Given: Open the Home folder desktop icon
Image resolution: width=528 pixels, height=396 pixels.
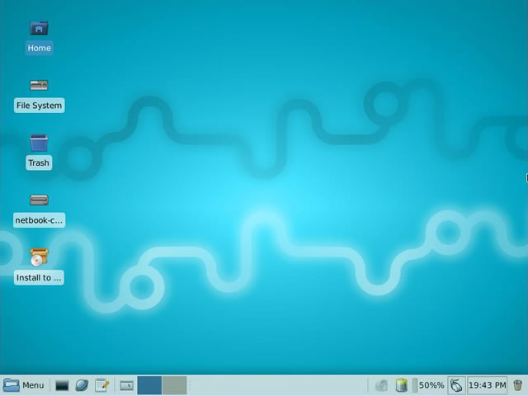Looking at the screenshot, I should coord(39,29).
